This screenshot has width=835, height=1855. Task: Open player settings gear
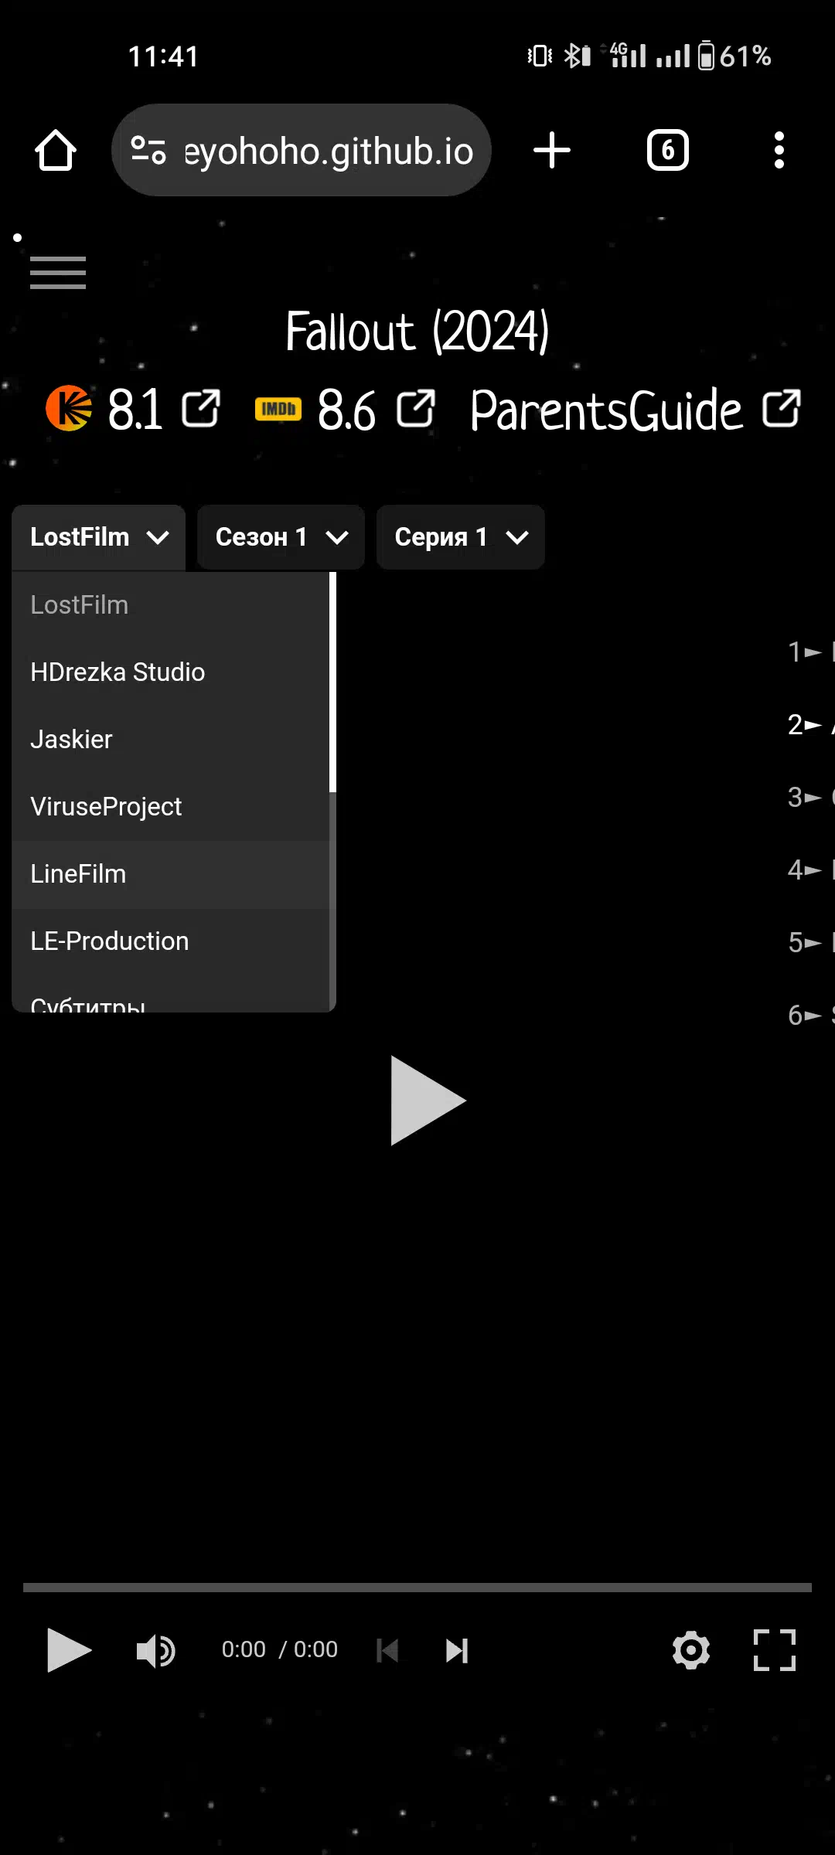click(691, 1650)
